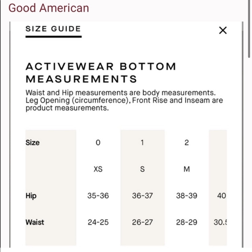Select size 0 column header

coord(98,143)
